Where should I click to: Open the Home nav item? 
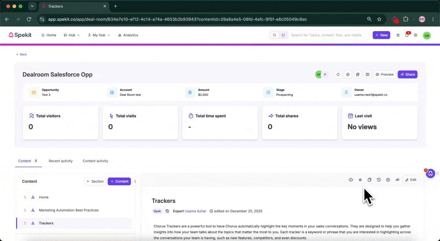(x=49, y=35)
